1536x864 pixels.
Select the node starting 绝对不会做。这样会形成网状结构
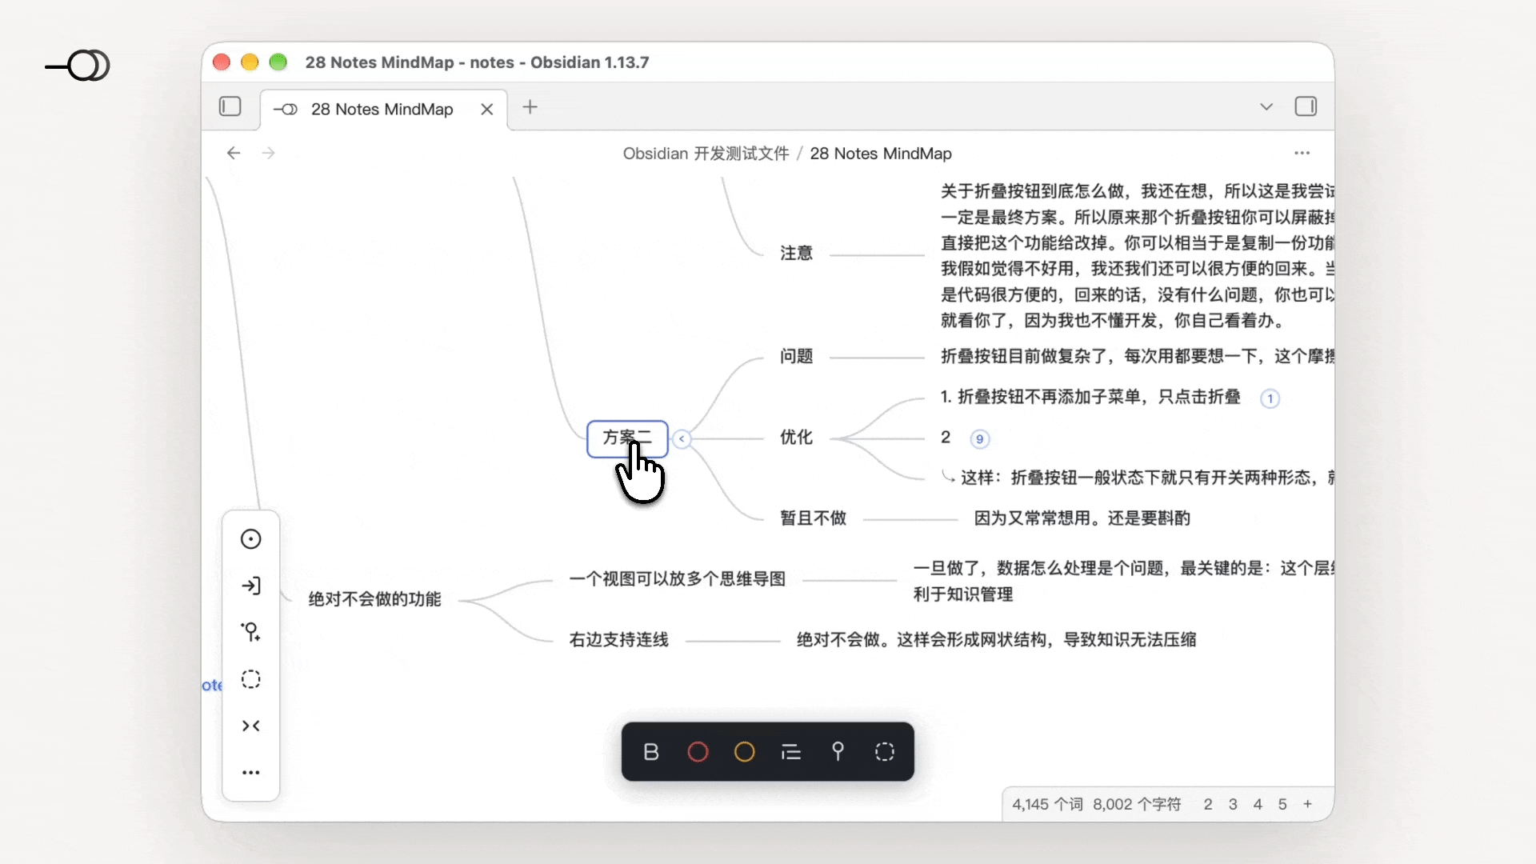coord(996,640)
